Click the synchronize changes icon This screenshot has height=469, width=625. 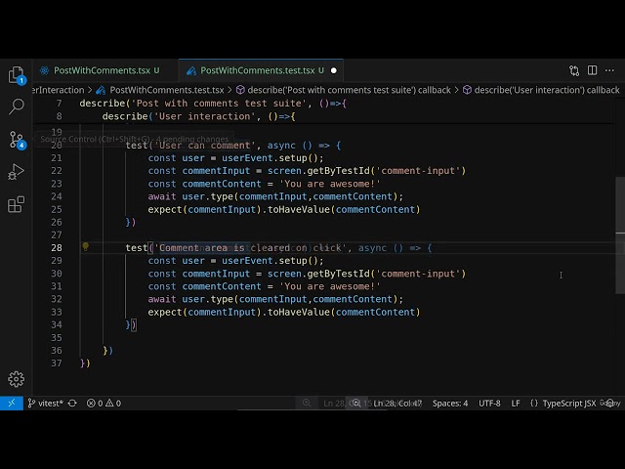pyautogui.click(x=72, y=404)
